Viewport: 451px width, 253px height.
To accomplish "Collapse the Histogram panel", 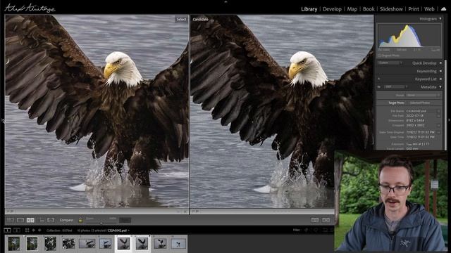I will [x=440, y=19].
